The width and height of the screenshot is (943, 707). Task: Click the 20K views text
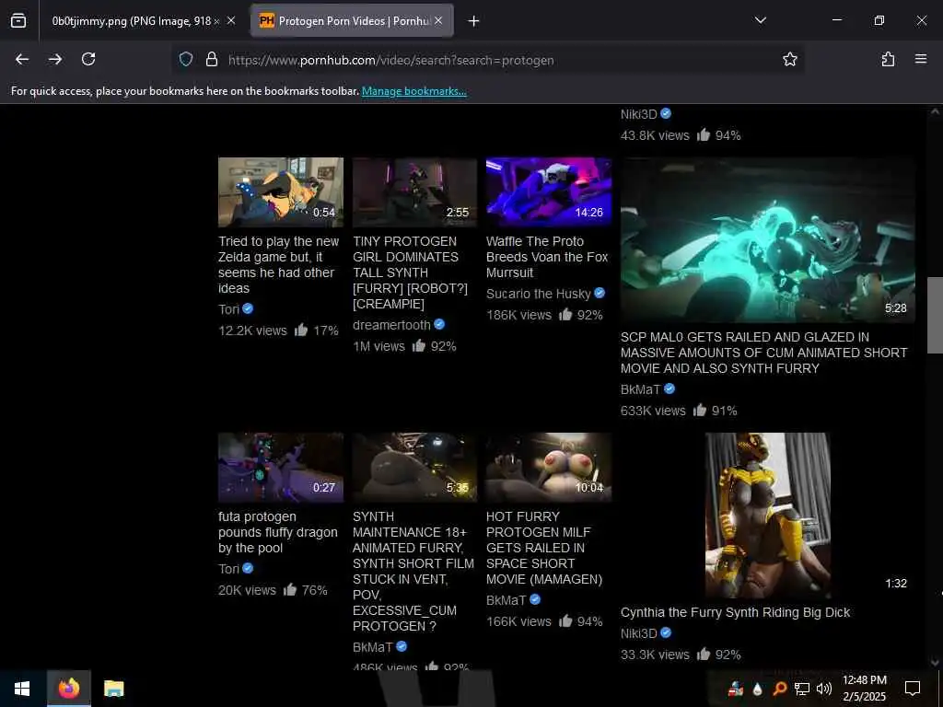coord(247,590)
